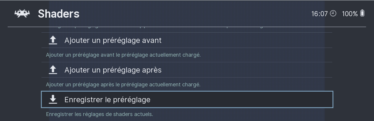This screenshot has width=374, height=121.
Task: Select the Ajouter un préréglage après entry
Action: click(113, 70)
